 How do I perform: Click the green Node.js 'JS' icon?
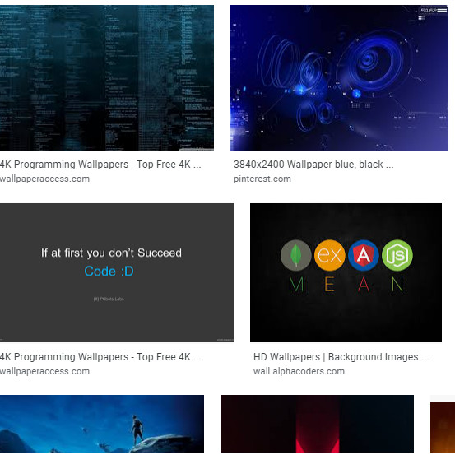point(397,255)
